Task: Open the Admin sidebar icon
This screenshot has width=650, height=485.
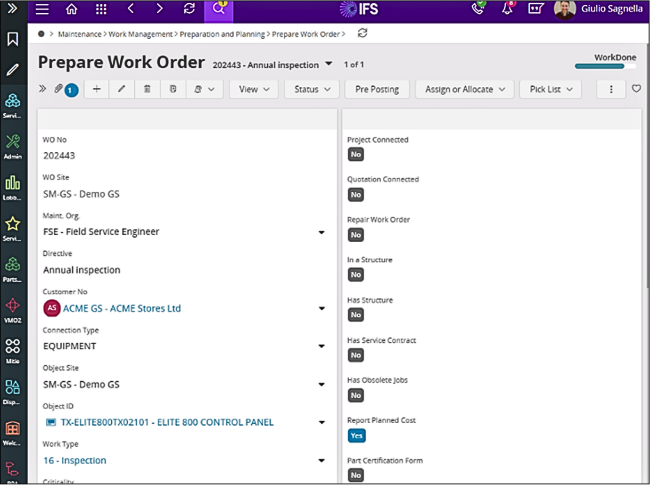Action: coord(13,140)
